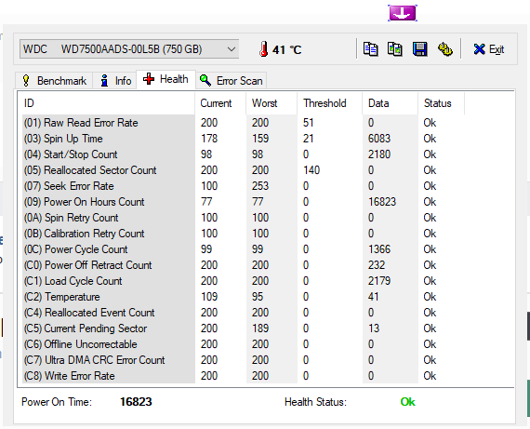Click the red thermometer temperature icon
Viewport: 530px width, 429px height.
tap(264, 49)
